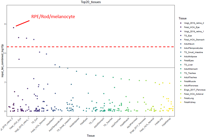Click the red annotation pointer line
207x138 pixels.
click(x=23, y=23)
